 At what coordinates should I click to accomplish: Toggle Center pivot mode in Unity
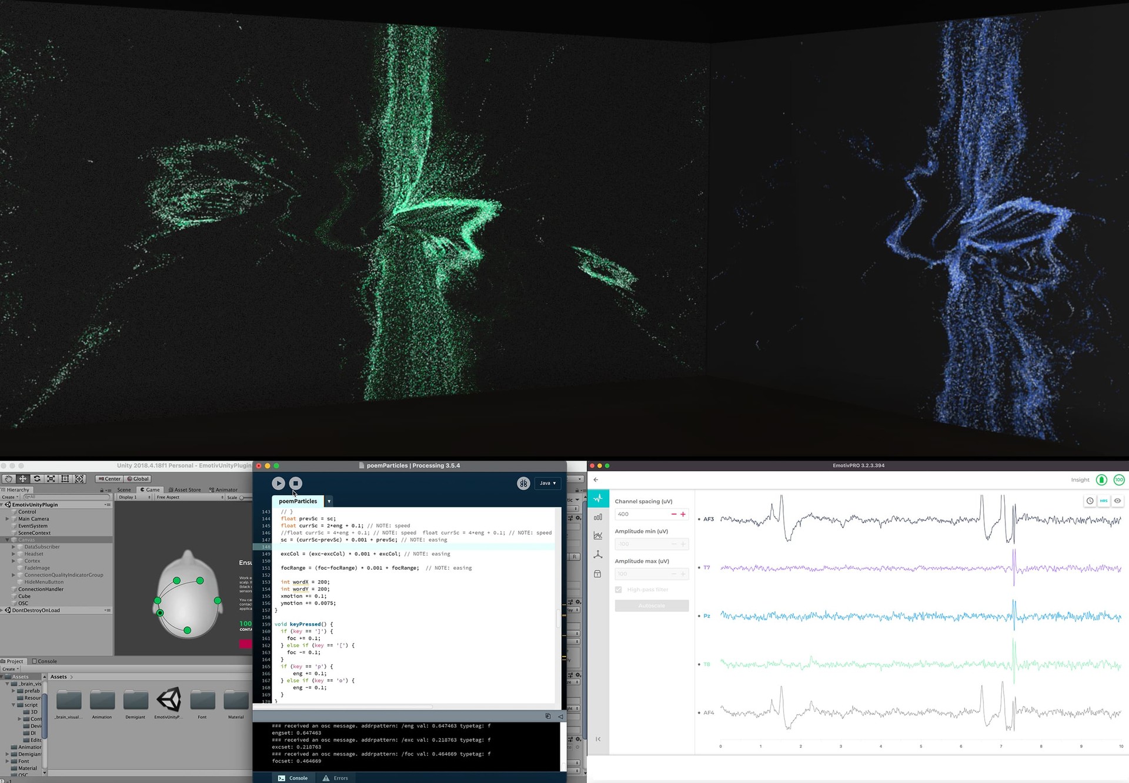(109, 479)
